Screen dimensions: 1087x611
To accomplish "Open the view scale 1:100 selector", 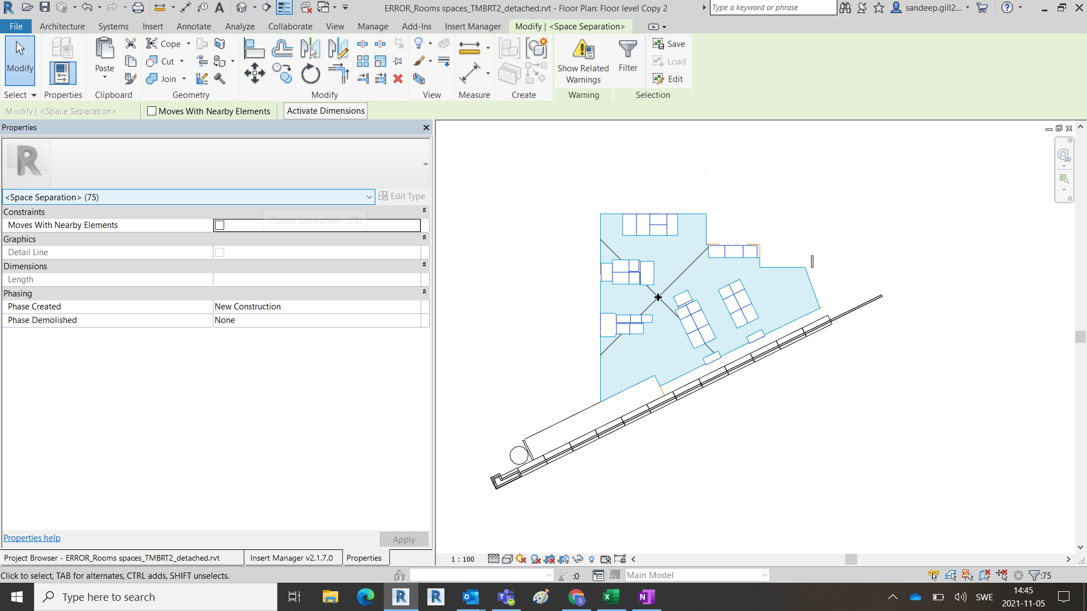I will tap(463, 559).
